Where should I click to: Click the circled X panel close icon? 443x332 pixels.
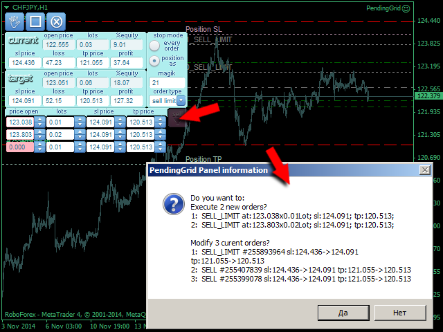pos(57,21)
